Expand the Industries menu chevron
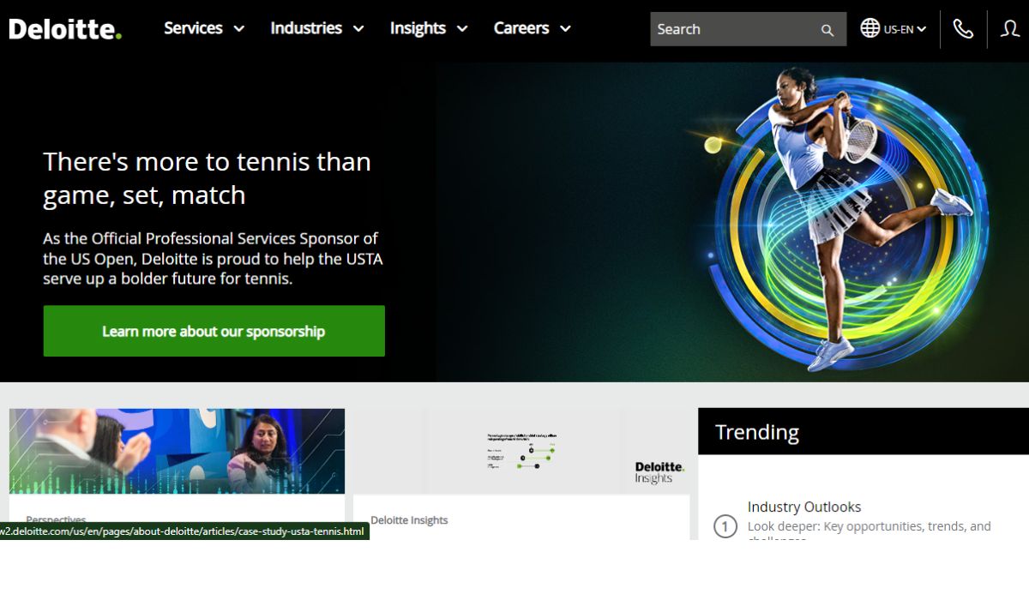Viewport: 1029px width, 600px height. (358, 29)
